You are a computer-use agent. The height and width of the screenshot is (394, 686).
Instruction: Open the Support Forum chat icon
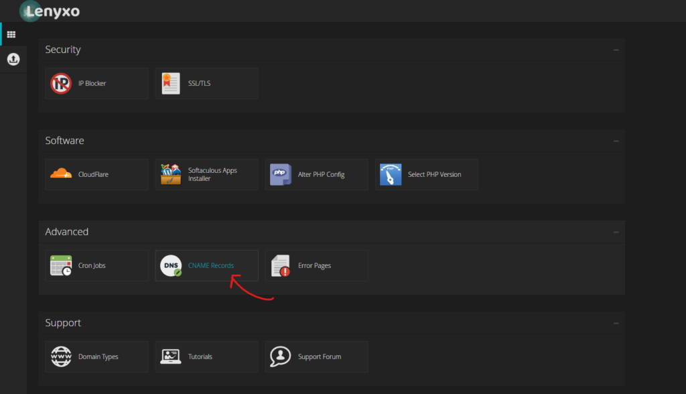[281, 356]
